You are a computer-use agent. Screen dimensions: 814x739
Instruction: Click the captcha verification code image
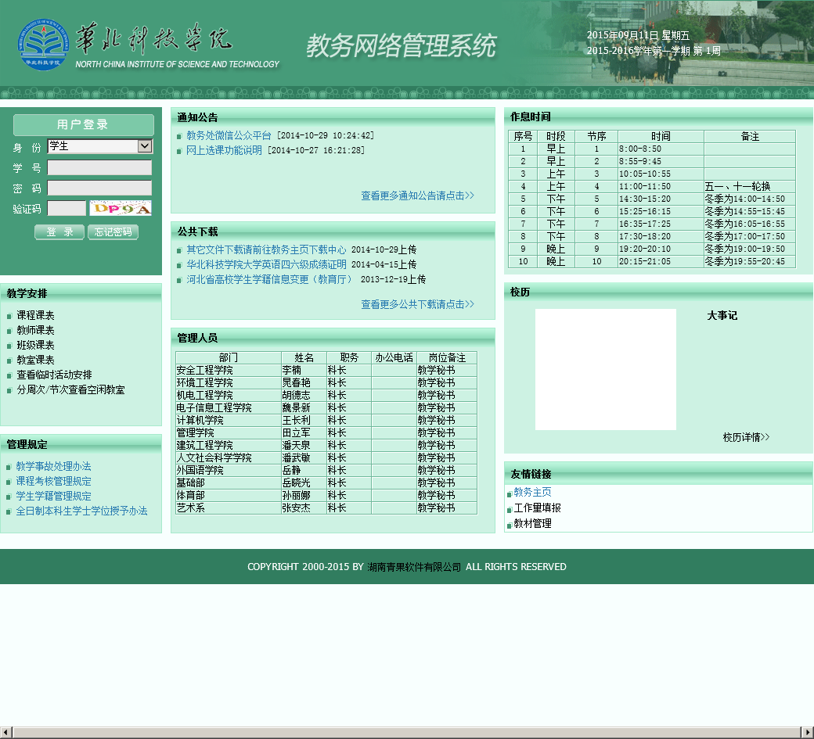tap(120, 208)
